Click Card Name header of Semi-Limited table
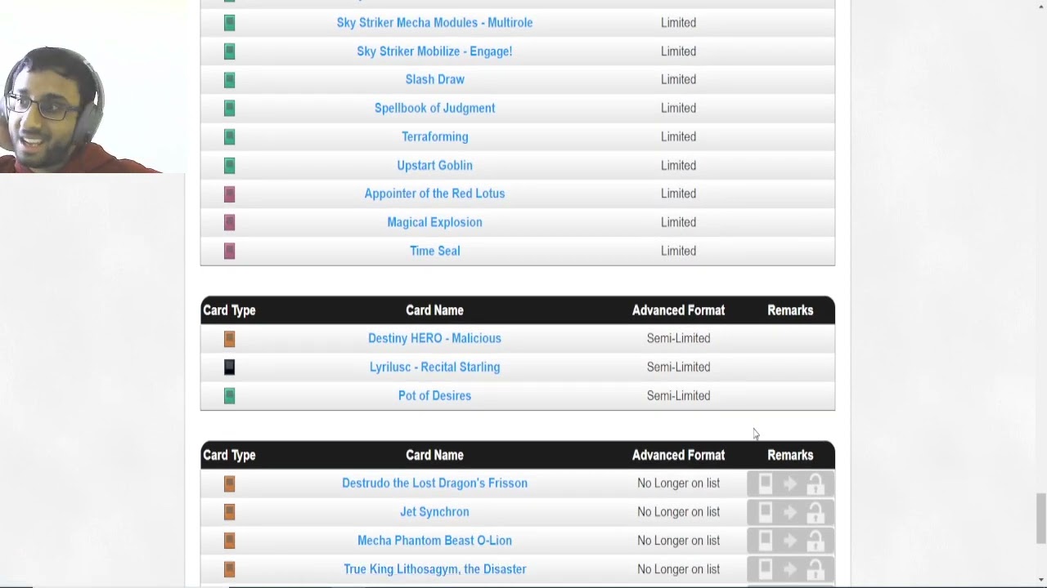Viewport: 1047px width, 588px height. [434, 310]
